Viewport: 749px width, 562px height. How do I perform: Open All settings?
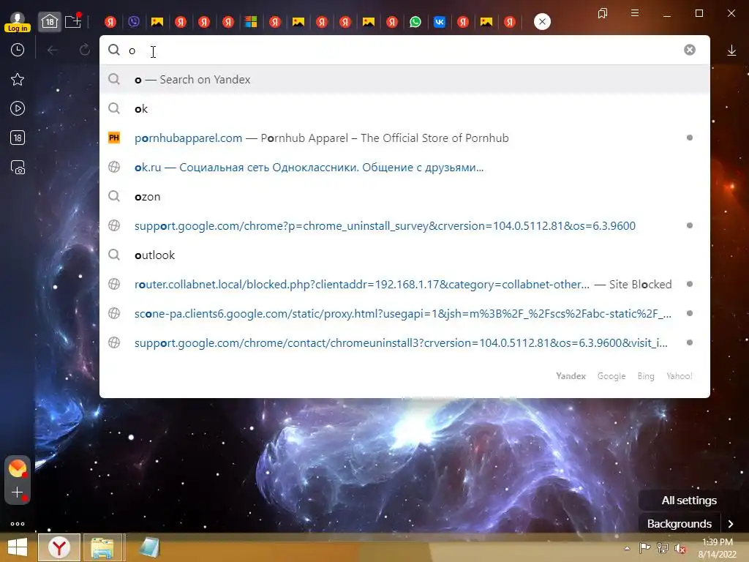pos(689,501)
